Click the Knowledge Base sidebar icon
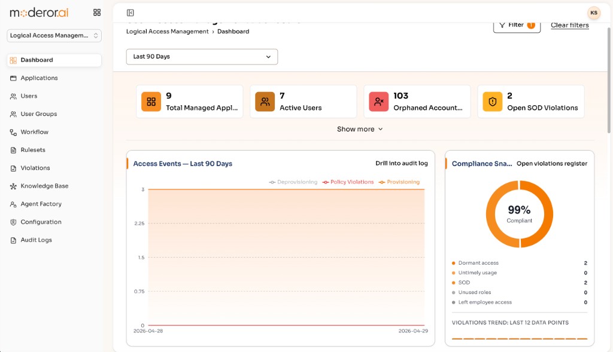613x352 pixels. coord(13,186)
